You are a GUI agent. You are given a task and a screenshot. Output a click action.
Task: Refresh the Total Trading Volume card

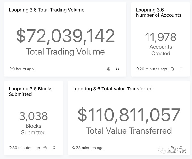[x=10, y=69]
